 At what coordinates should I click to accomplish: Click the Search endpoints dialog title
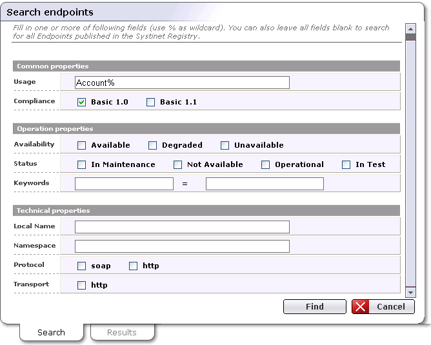(50, 12)
